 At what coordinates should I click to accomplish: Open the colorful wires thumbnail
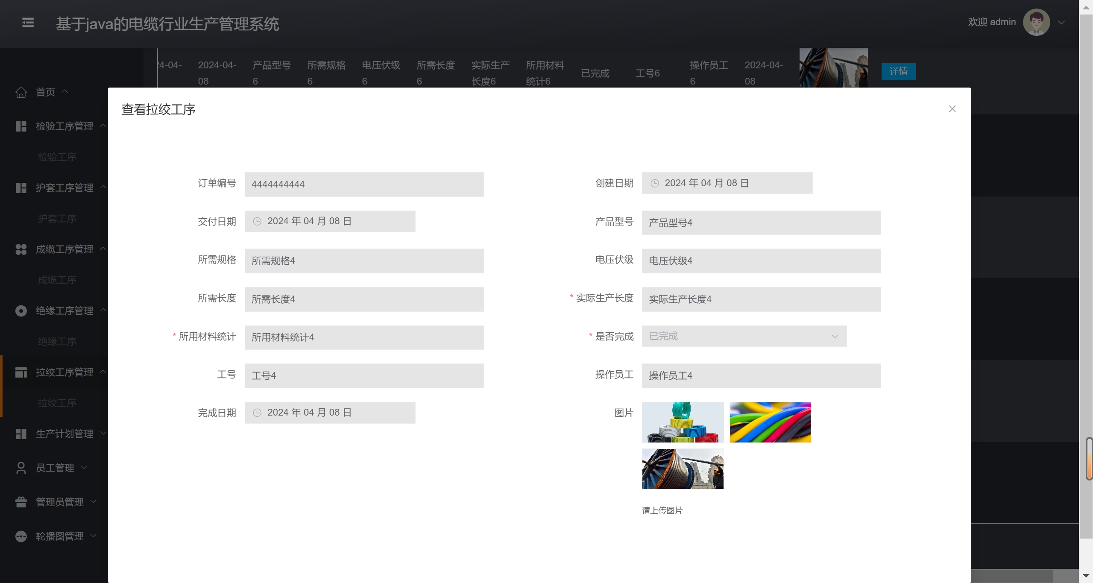coord(770,422)
